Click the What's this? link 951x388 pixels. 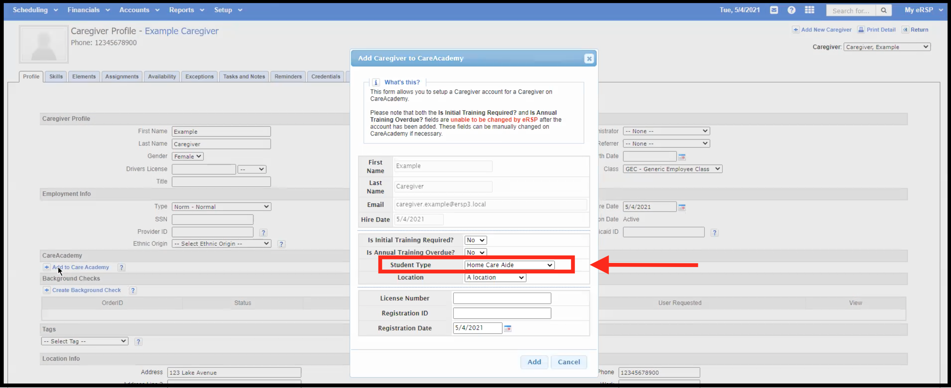(x=402, y=82)
